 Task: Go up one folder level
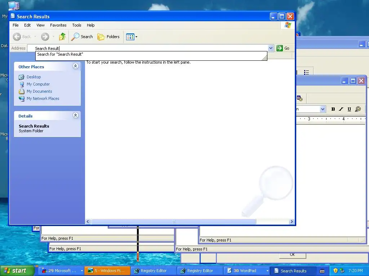[62, 37]
